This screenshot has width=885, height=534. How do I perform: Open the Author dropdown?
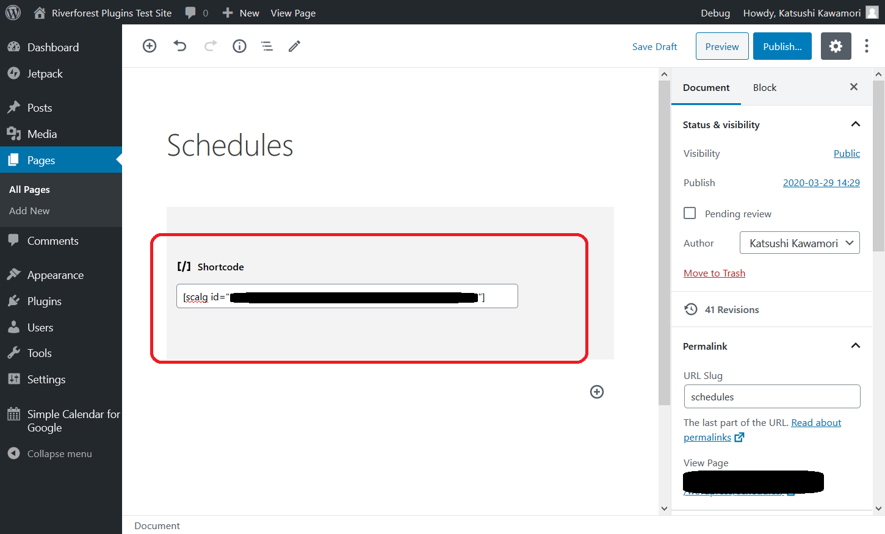point(800,243)
